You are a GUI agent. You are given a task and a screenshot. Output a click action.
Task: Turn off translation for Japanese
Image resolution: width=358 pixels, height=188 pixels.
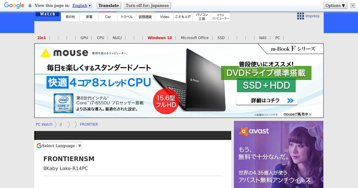point(147,5)
